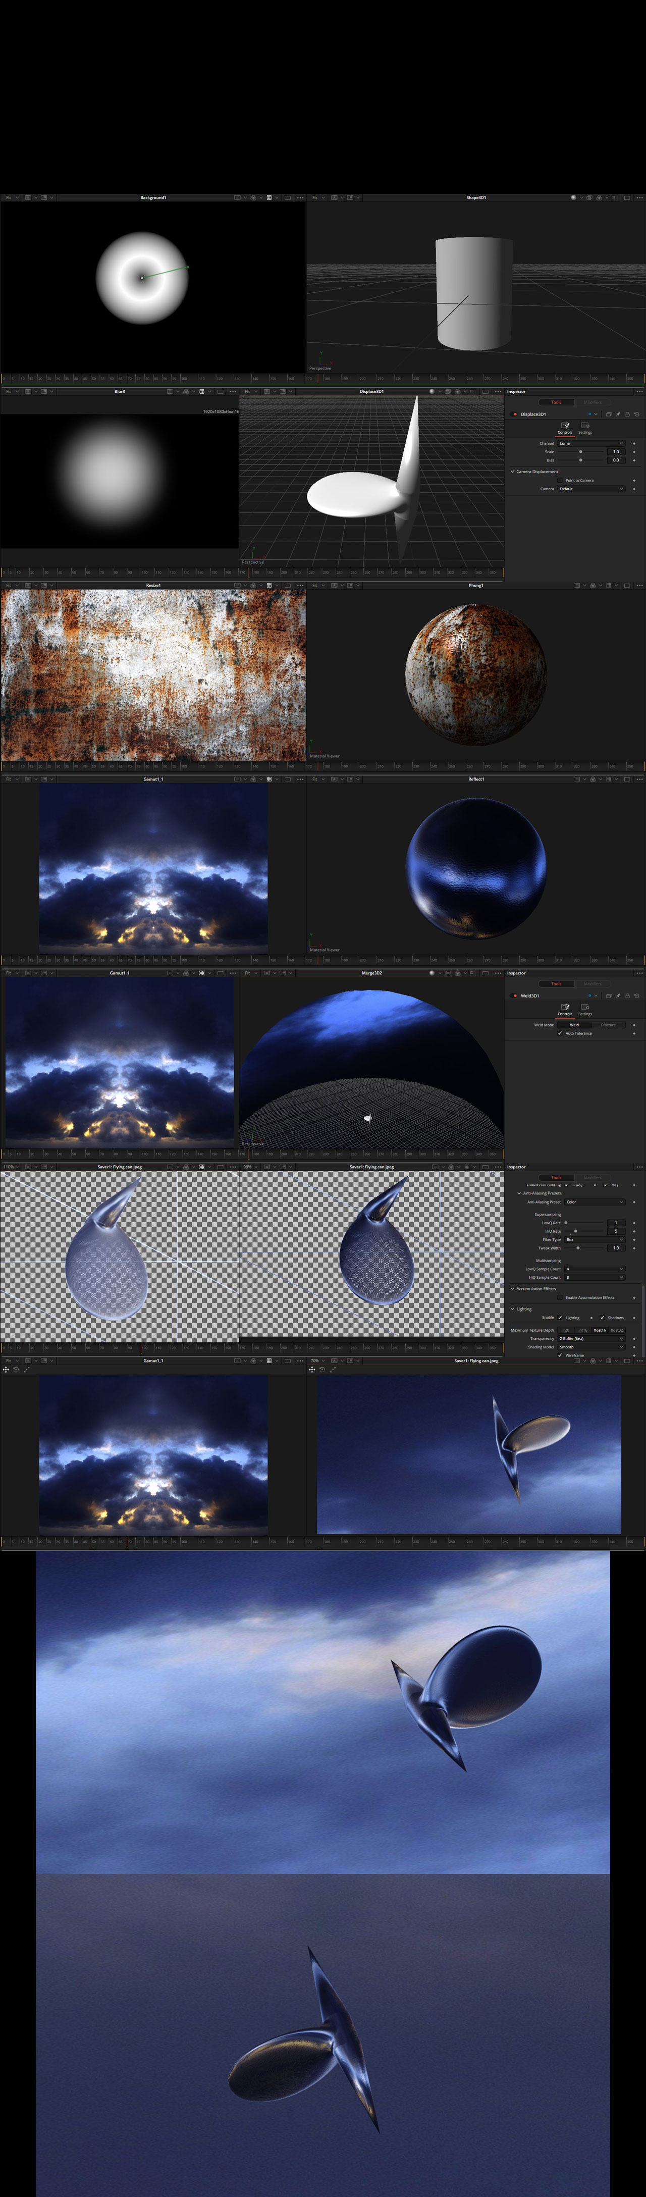
Task: Open Controls tab for Displace3D1
Action: (565, 427)
